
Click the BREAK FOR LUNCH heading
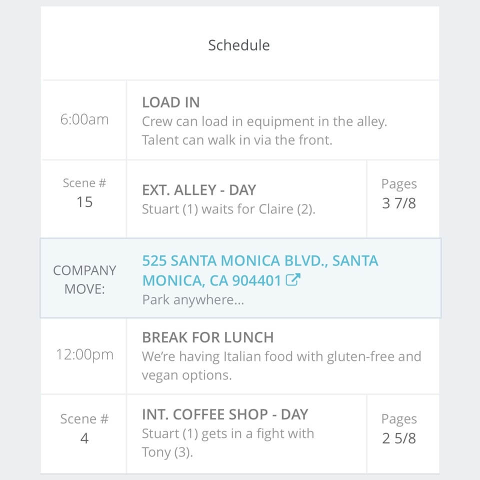pos(207,337)
